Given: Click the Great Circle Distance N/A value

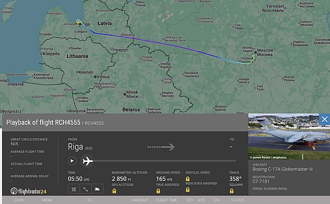Looking at the screenshot, I should [x=15, y=144].
